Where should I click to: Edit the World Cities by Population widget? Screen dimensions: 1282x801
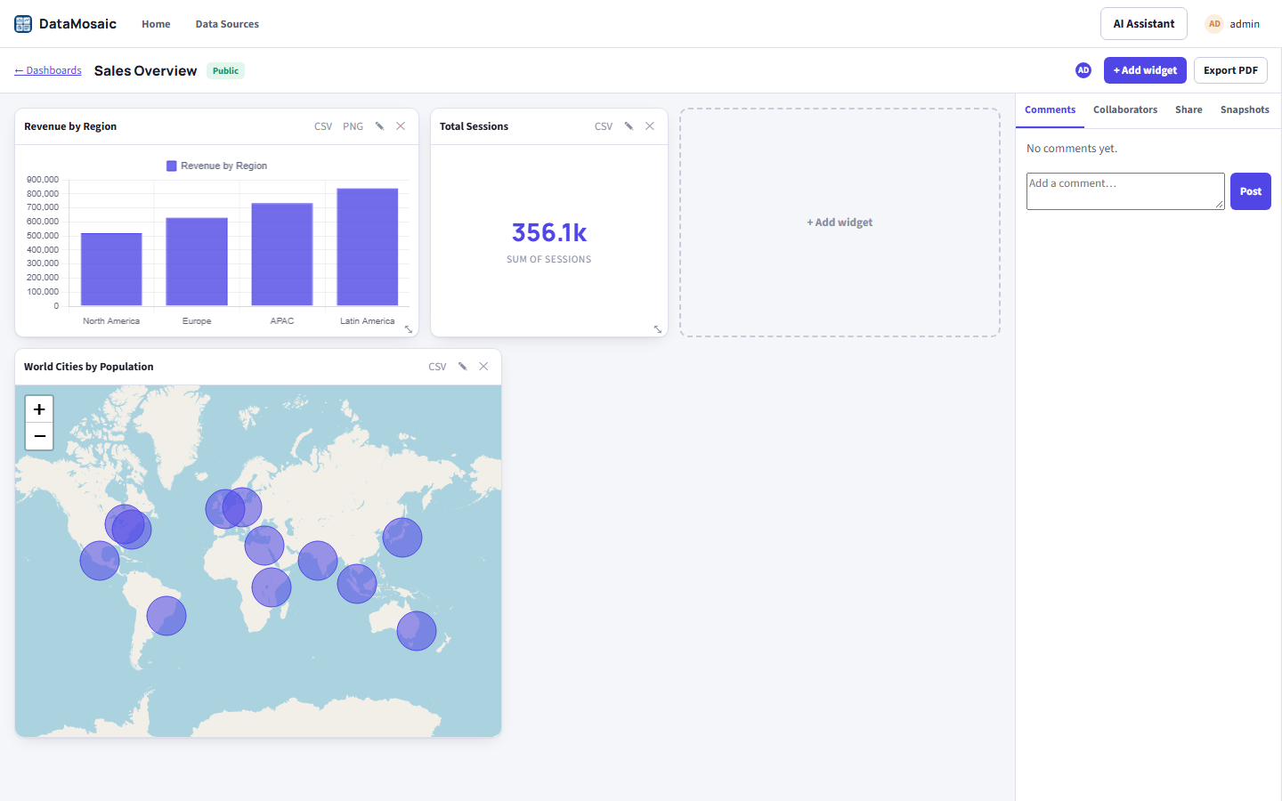(x=462, y=367)
